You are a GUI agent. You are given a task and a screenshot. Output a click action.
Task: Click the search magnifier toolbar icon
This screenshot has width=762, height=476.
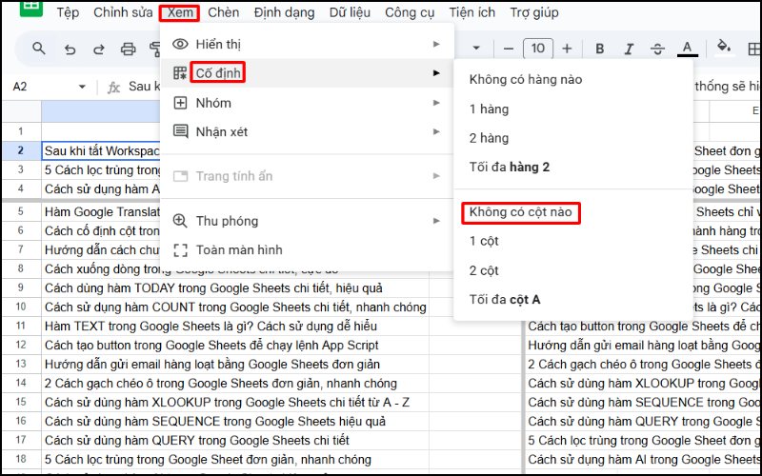[x=39, y=49]
